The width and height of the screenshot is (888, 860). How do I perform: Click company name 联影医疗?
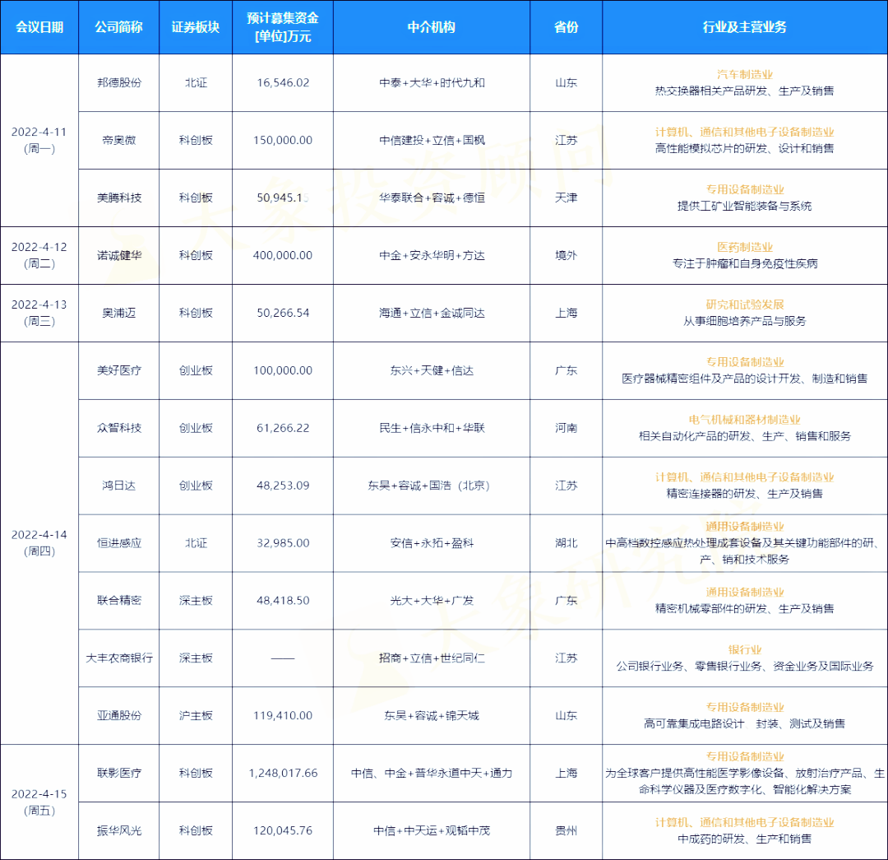[x=119, y=774]
